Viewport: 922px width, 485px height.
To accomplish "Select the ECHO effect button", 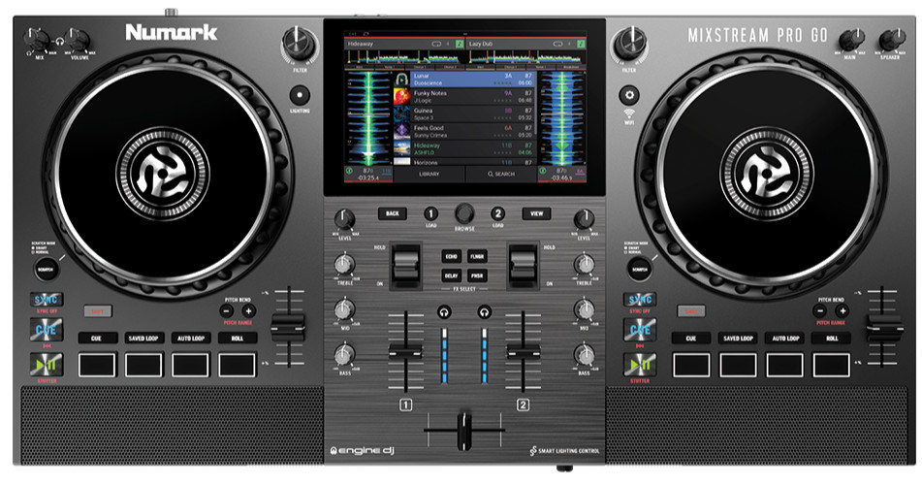I will (x=452, y=257).
